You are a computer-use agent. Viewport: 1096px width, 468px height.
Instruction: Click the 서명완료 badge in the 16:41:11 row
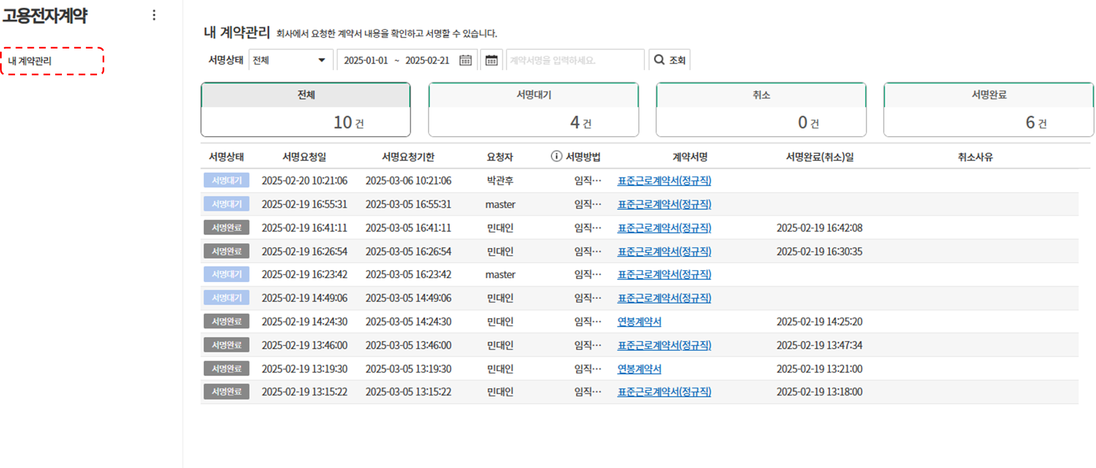(x=226, y=228)
